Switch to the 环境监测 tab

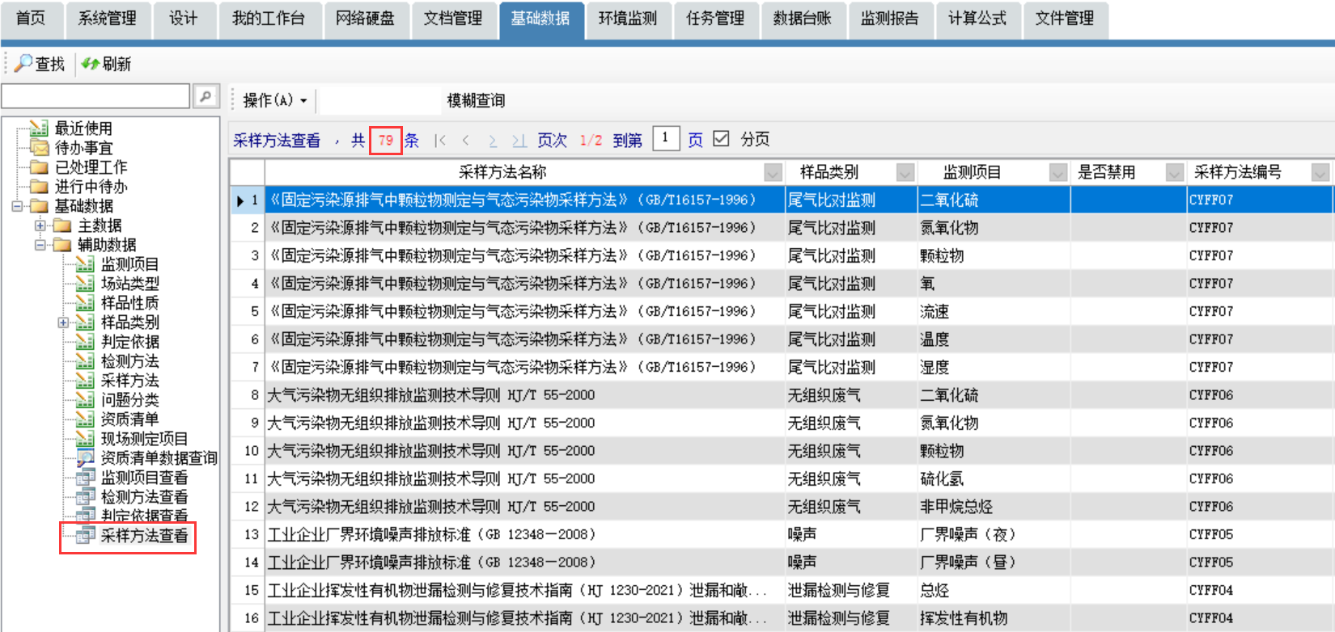[x=627, y=19]
